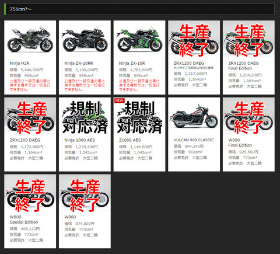Click the red public road warning under Ninja H2R

click(x=30, y=85)
